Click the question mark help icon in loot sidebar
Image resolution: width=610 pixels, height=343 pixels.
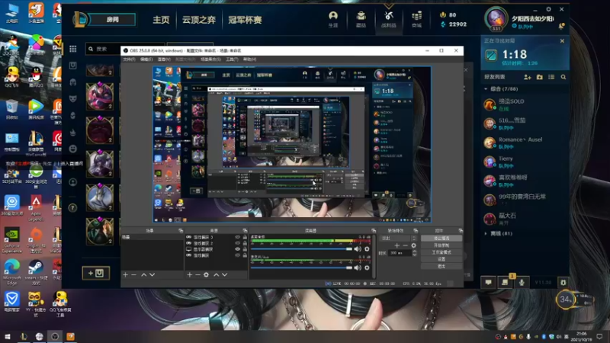click(x=72, y=208)
